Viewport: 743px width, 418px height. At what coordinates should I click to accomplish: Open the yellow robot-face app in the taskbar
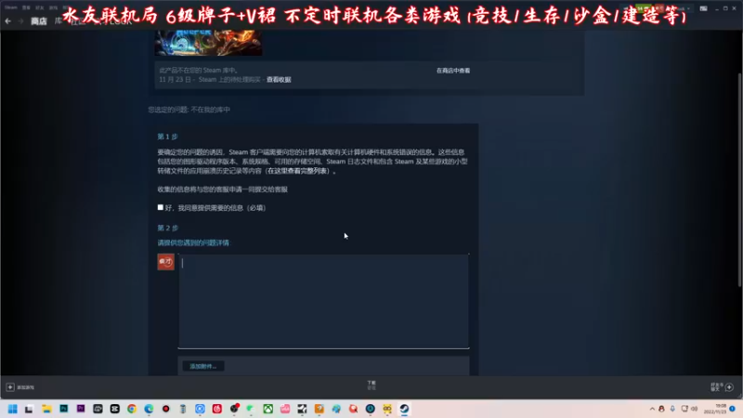coord(387,409)
